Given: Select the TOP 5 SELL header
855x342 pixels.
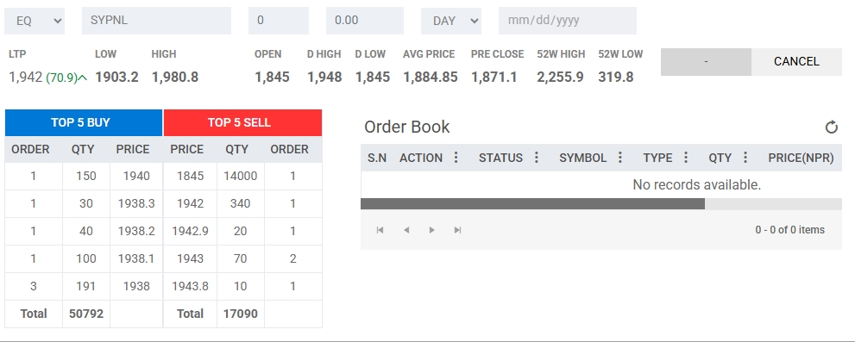Looking at the screenshot, I should [x=242, y=122].
